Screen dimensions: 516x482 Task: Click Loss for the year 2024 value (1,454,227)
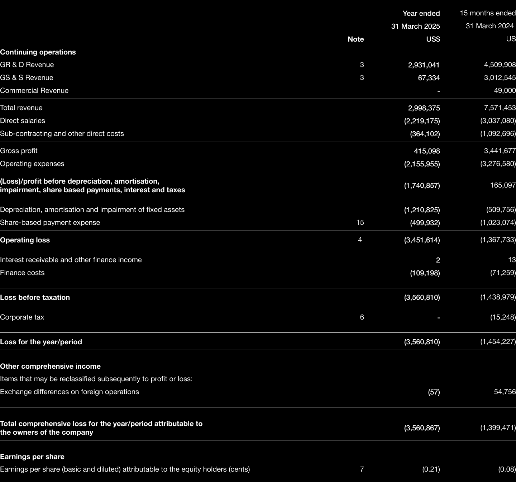coord(498,342)
